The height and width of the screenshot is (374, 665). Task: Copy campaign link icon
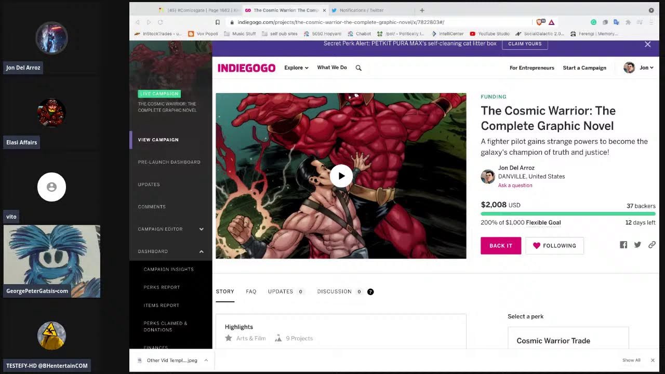click(651, 245)
